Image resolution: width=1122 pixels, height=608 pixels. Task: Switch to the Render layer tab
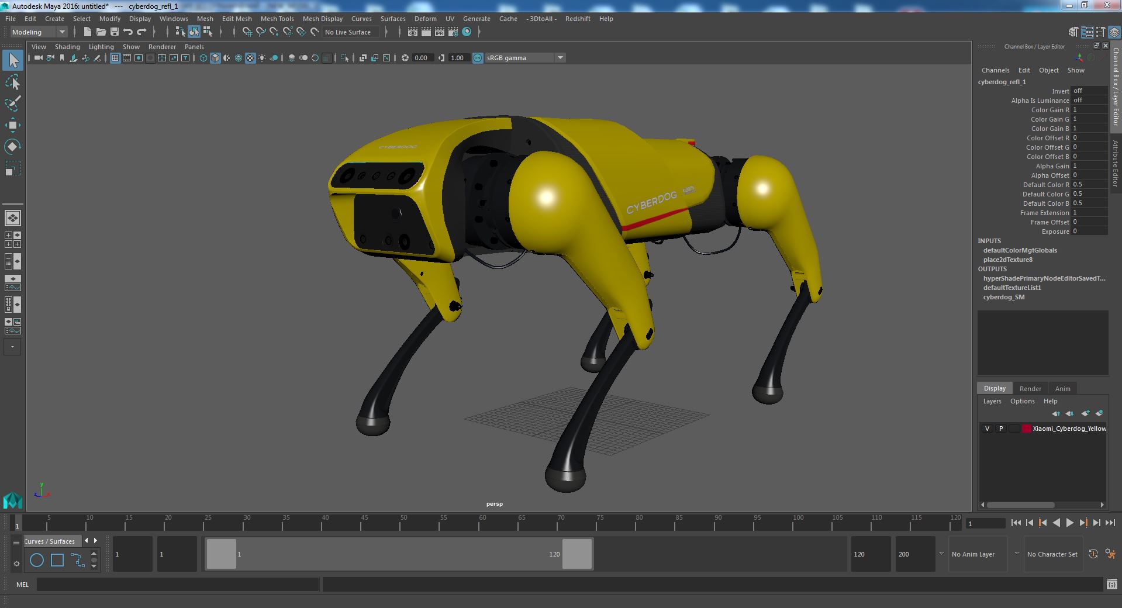(1030, 389)
